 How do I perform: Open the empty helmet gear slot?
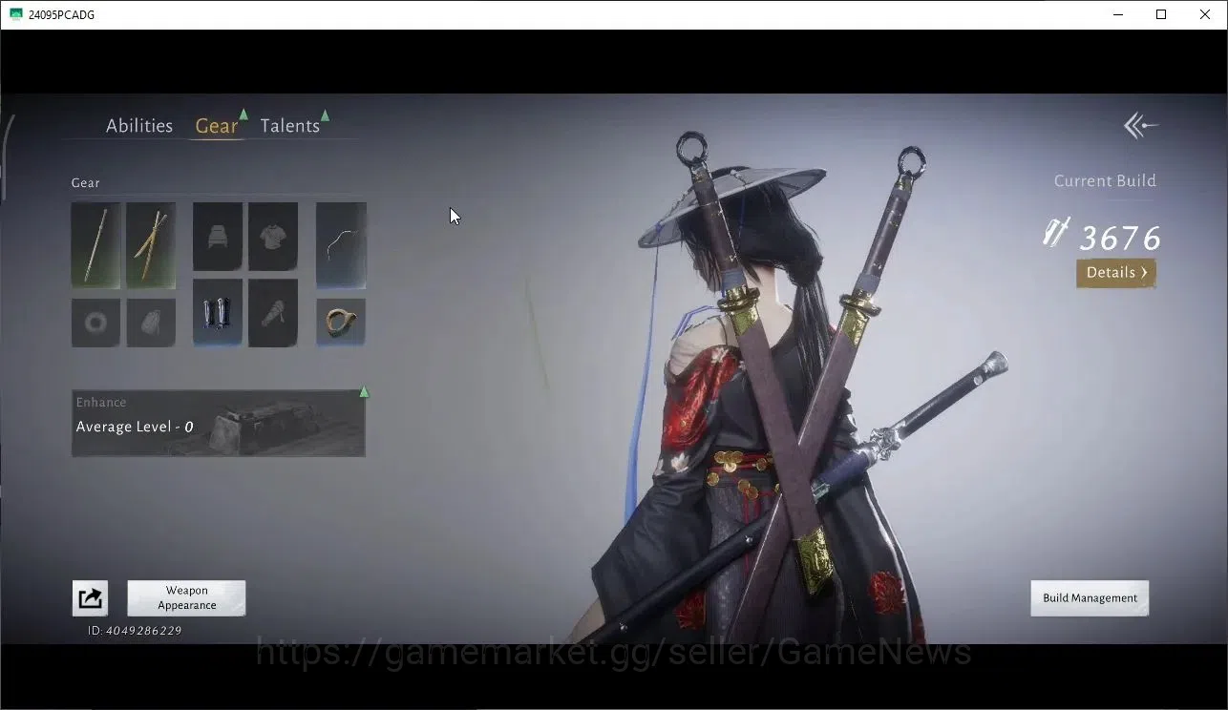[x=218, y=237]
